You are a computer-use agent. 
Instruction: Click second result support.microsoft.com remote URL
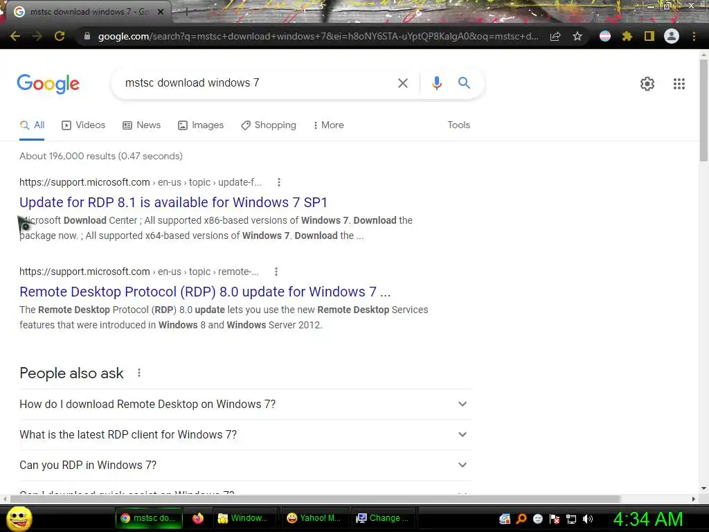tap(139, 272)
